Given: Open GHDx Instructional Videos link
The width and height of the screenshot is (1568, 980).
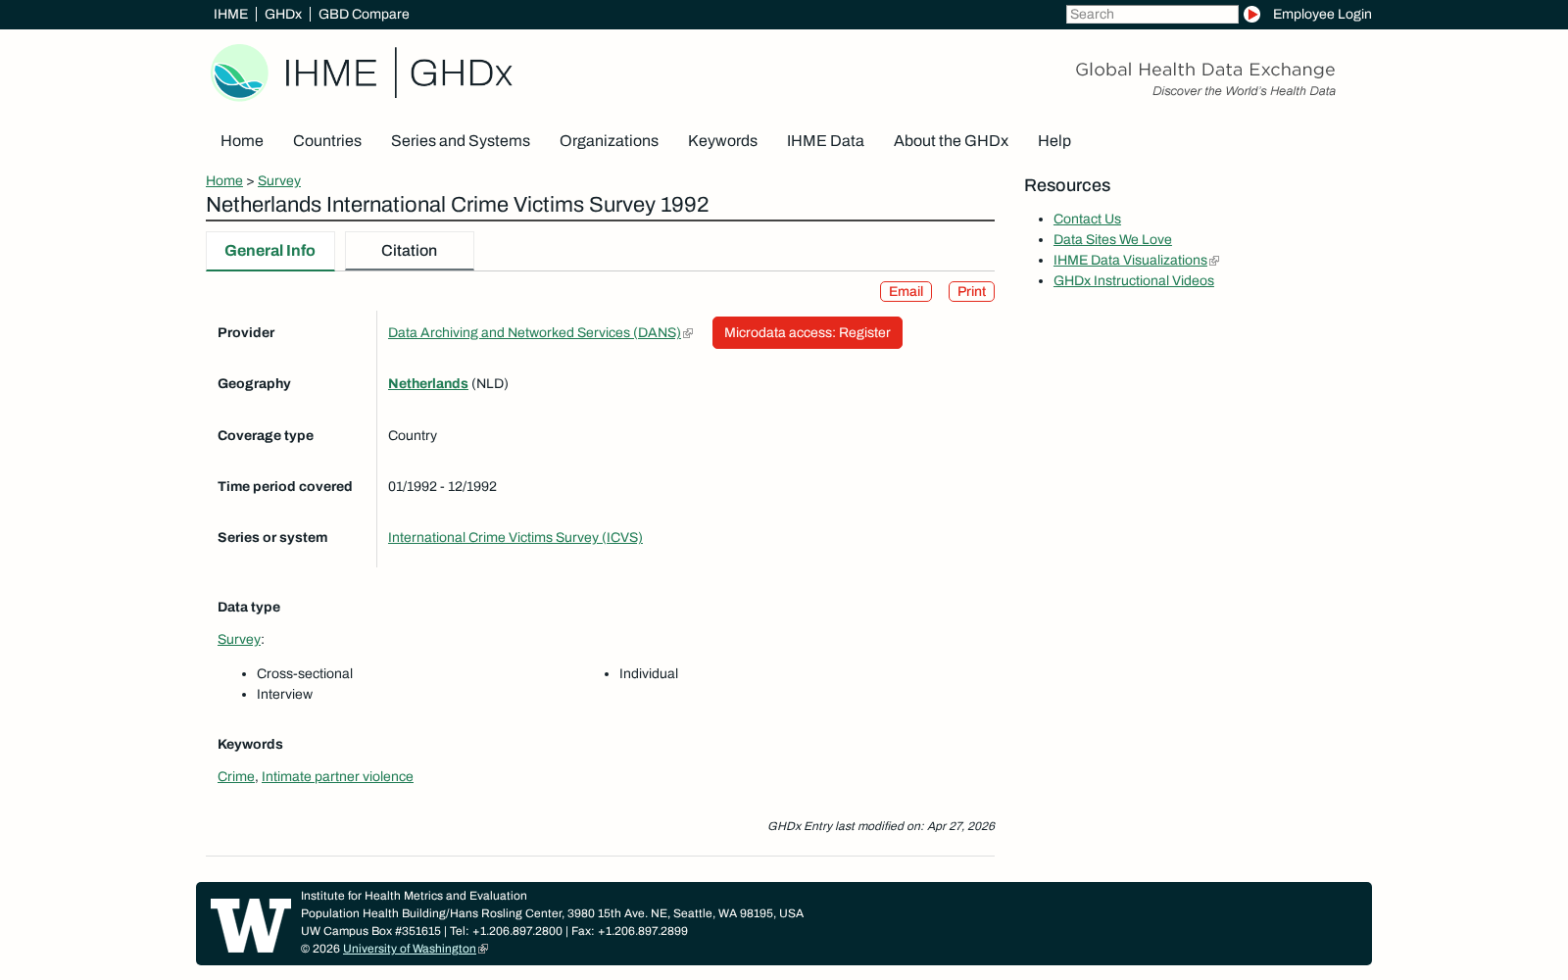Looking at the screenshot, I should point(1134,280).
